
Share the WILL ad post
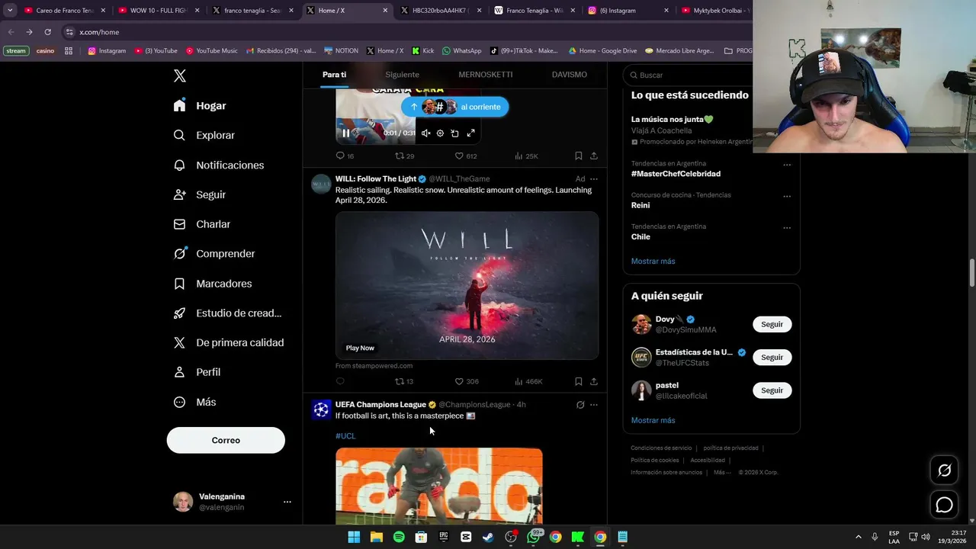[x=593, y=381]
